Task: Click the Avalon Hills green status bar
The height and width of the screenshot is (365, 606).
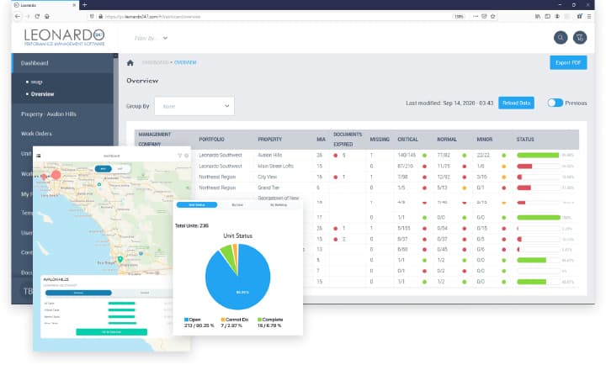Action: 538,155
